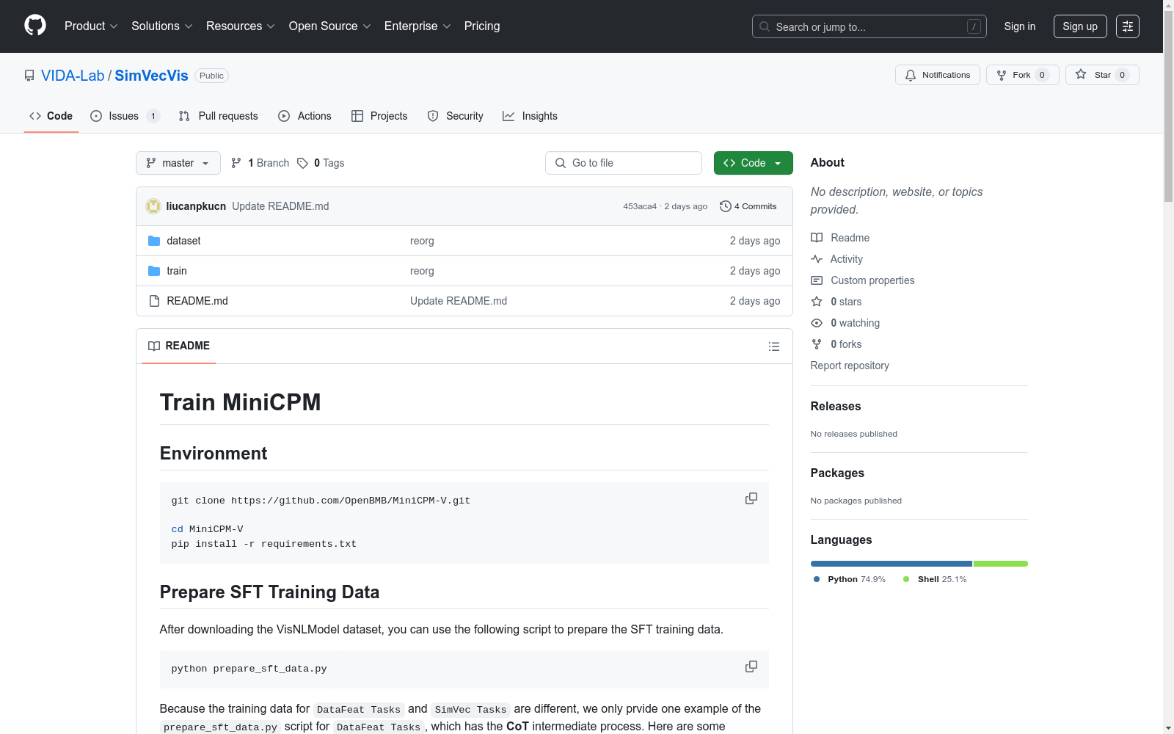Expand the Enterprise menu
This screenshot has height=734, width=1174.
click(x=418, y=26)
